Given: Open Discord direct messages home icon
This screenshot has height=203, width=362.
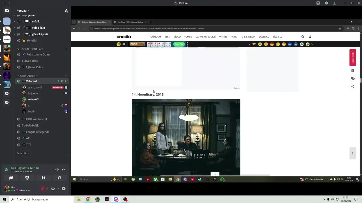Looking at the screenshot, I should [x=7, y=10].
